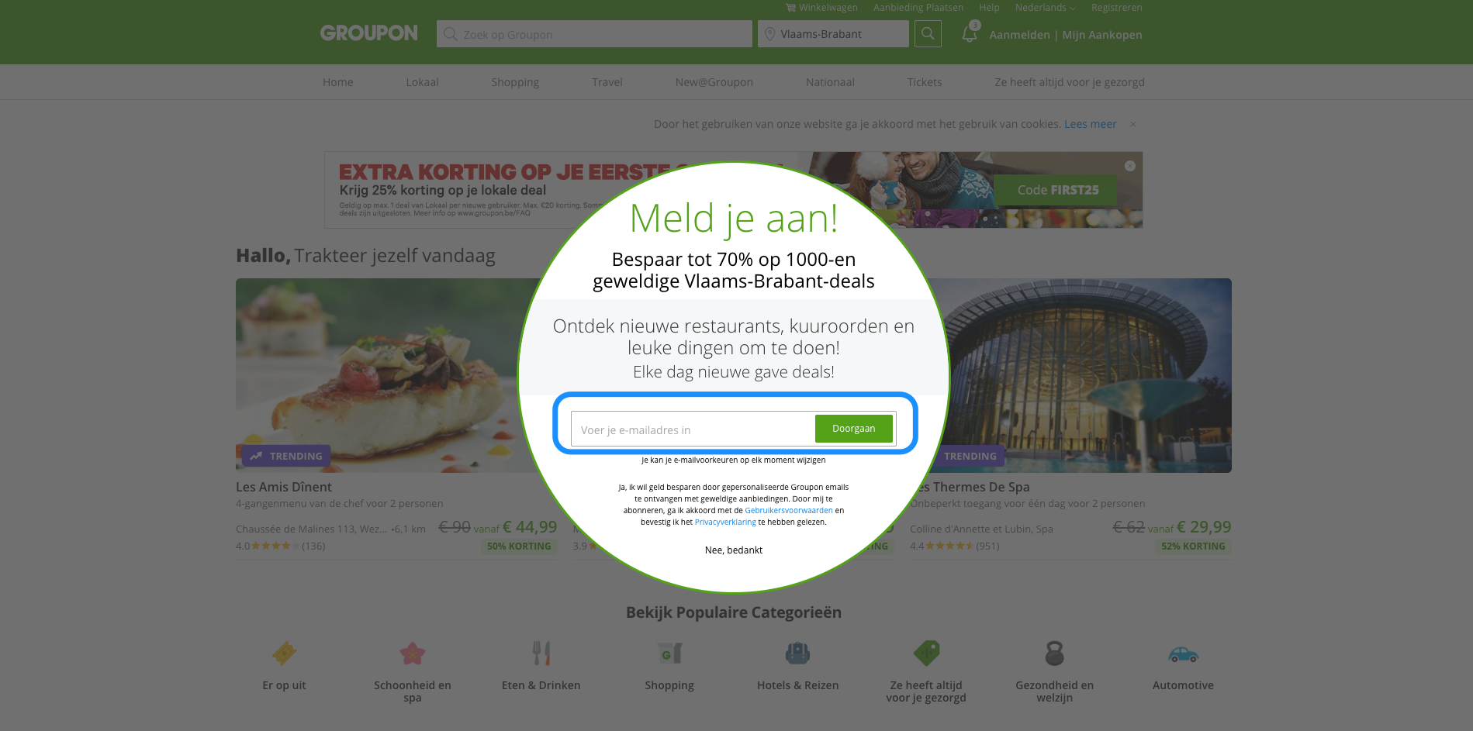Select the Schoonheid en spa flower icon
This screenshot has width=1473, height=731.
click(x=412, y=653)
